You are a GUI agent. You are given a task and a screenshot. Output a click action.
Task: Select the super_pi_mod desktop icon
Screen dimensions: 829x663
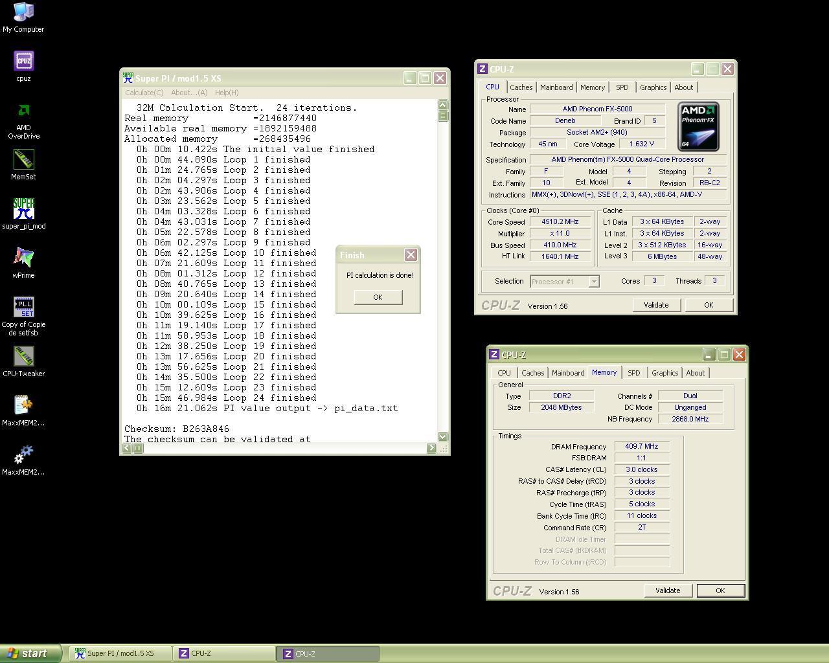point(23,214)
